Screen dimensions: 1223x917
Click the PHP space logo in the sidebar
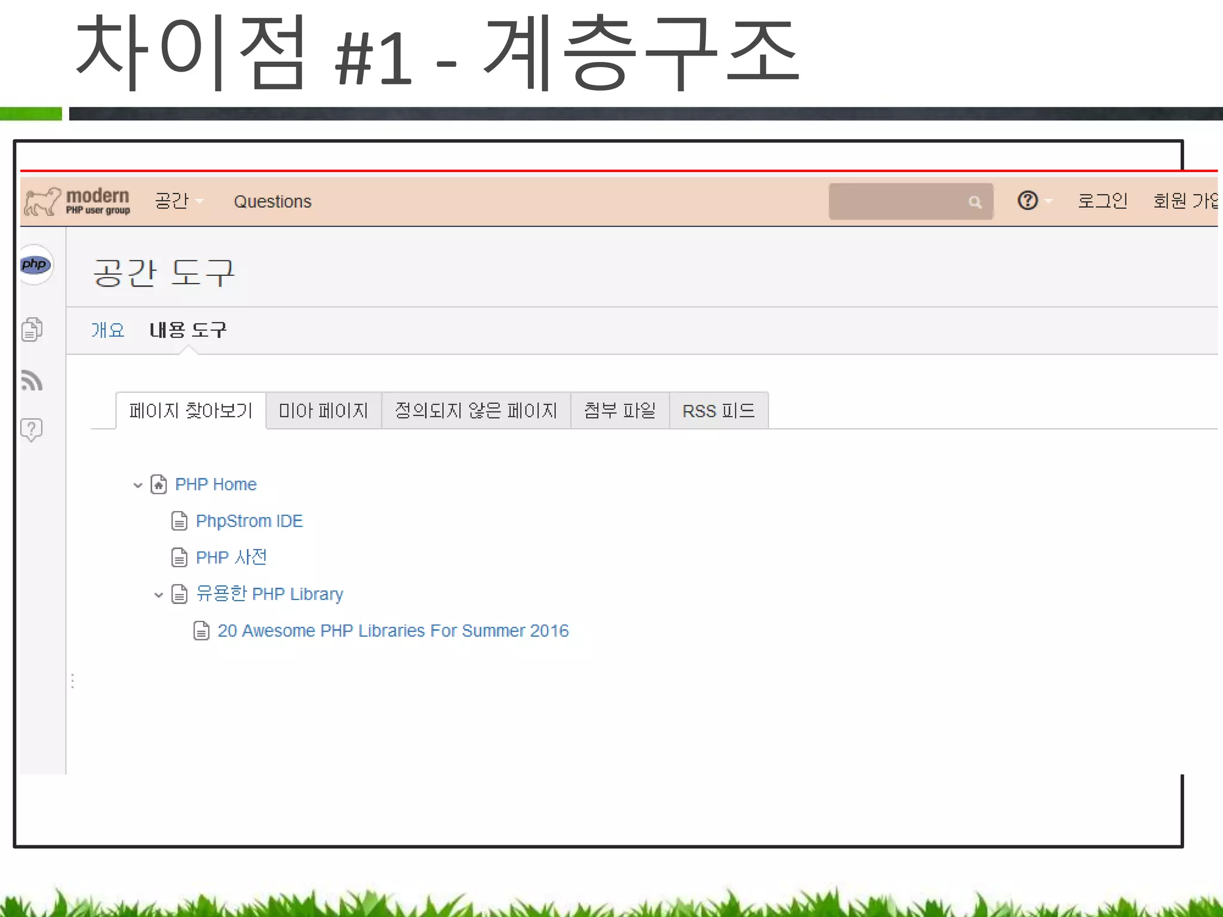[35, 264]
